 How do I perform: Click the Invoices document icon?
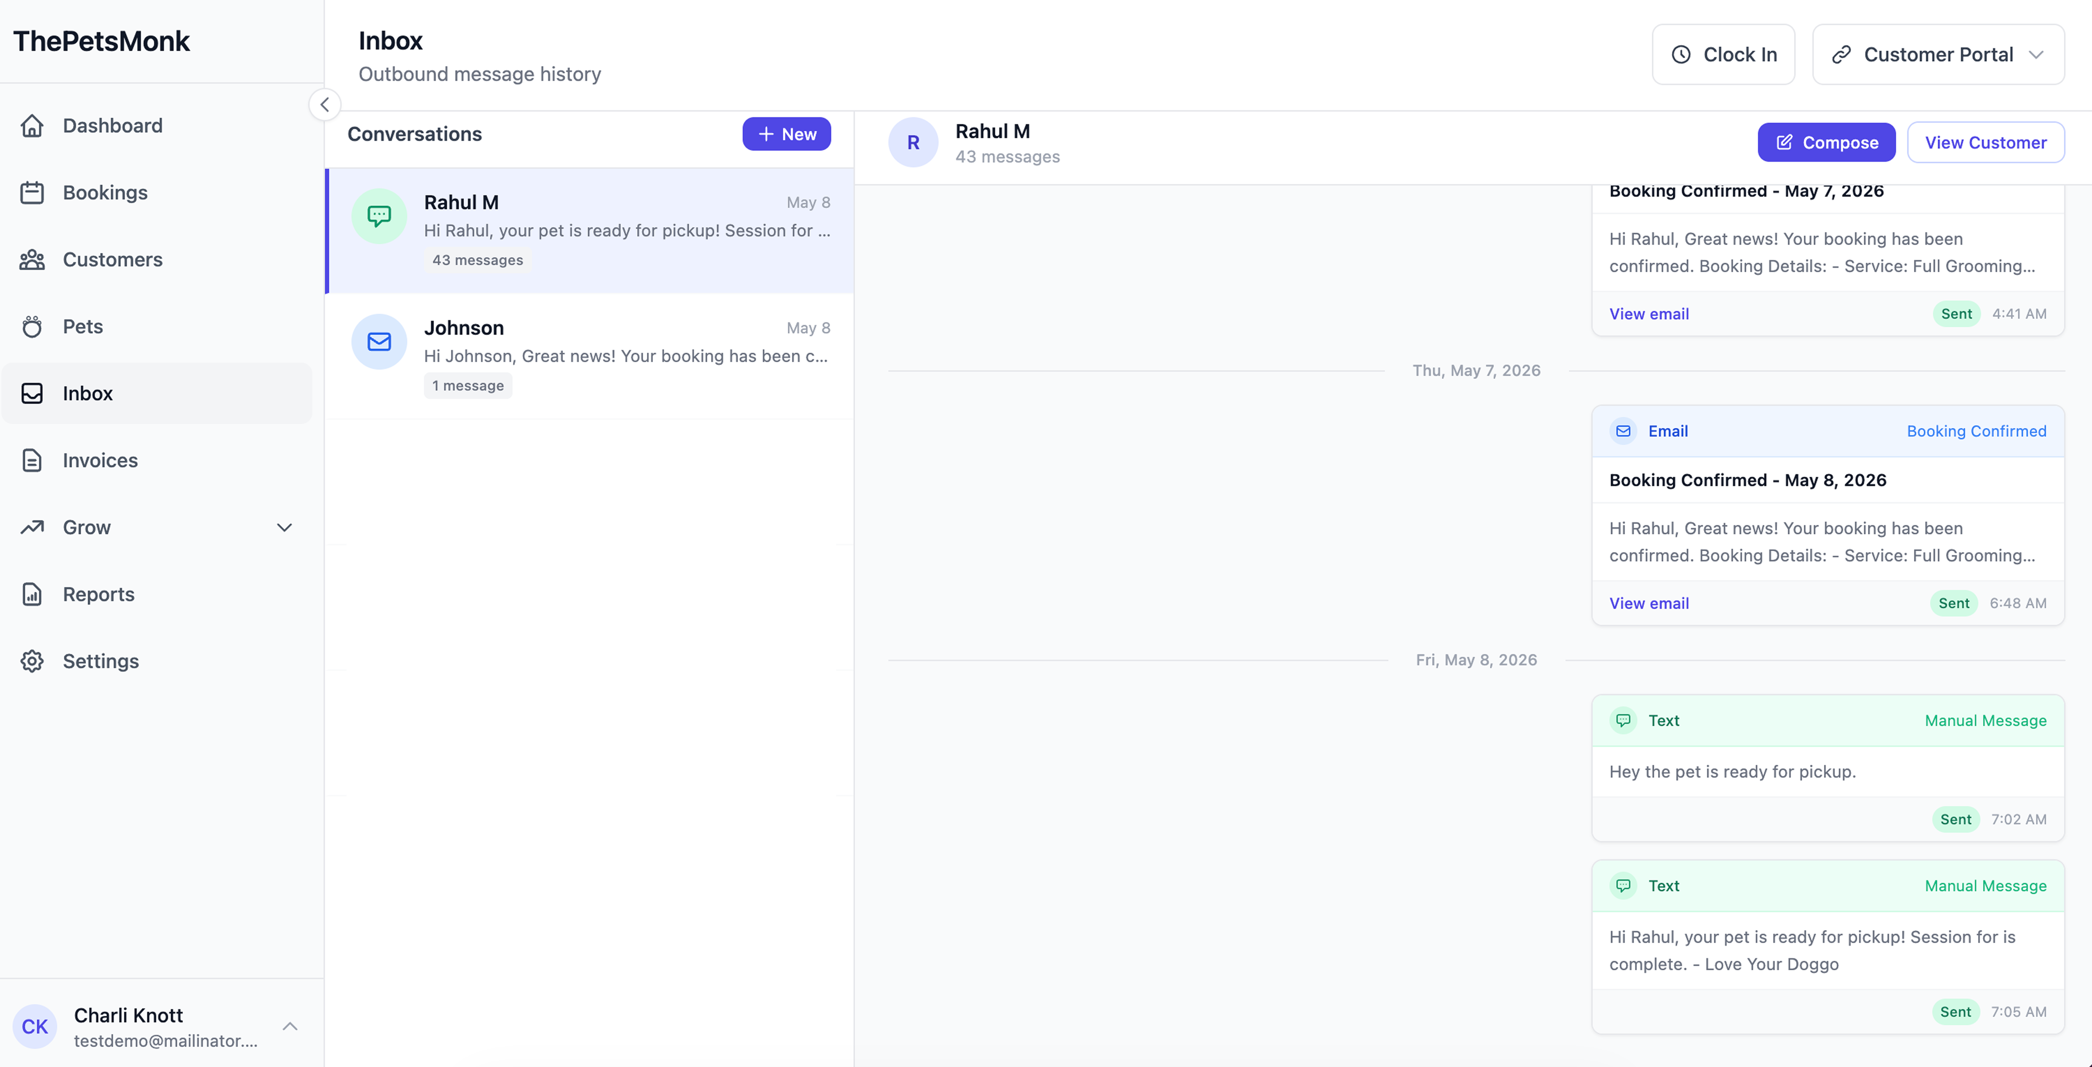(32, 460)
